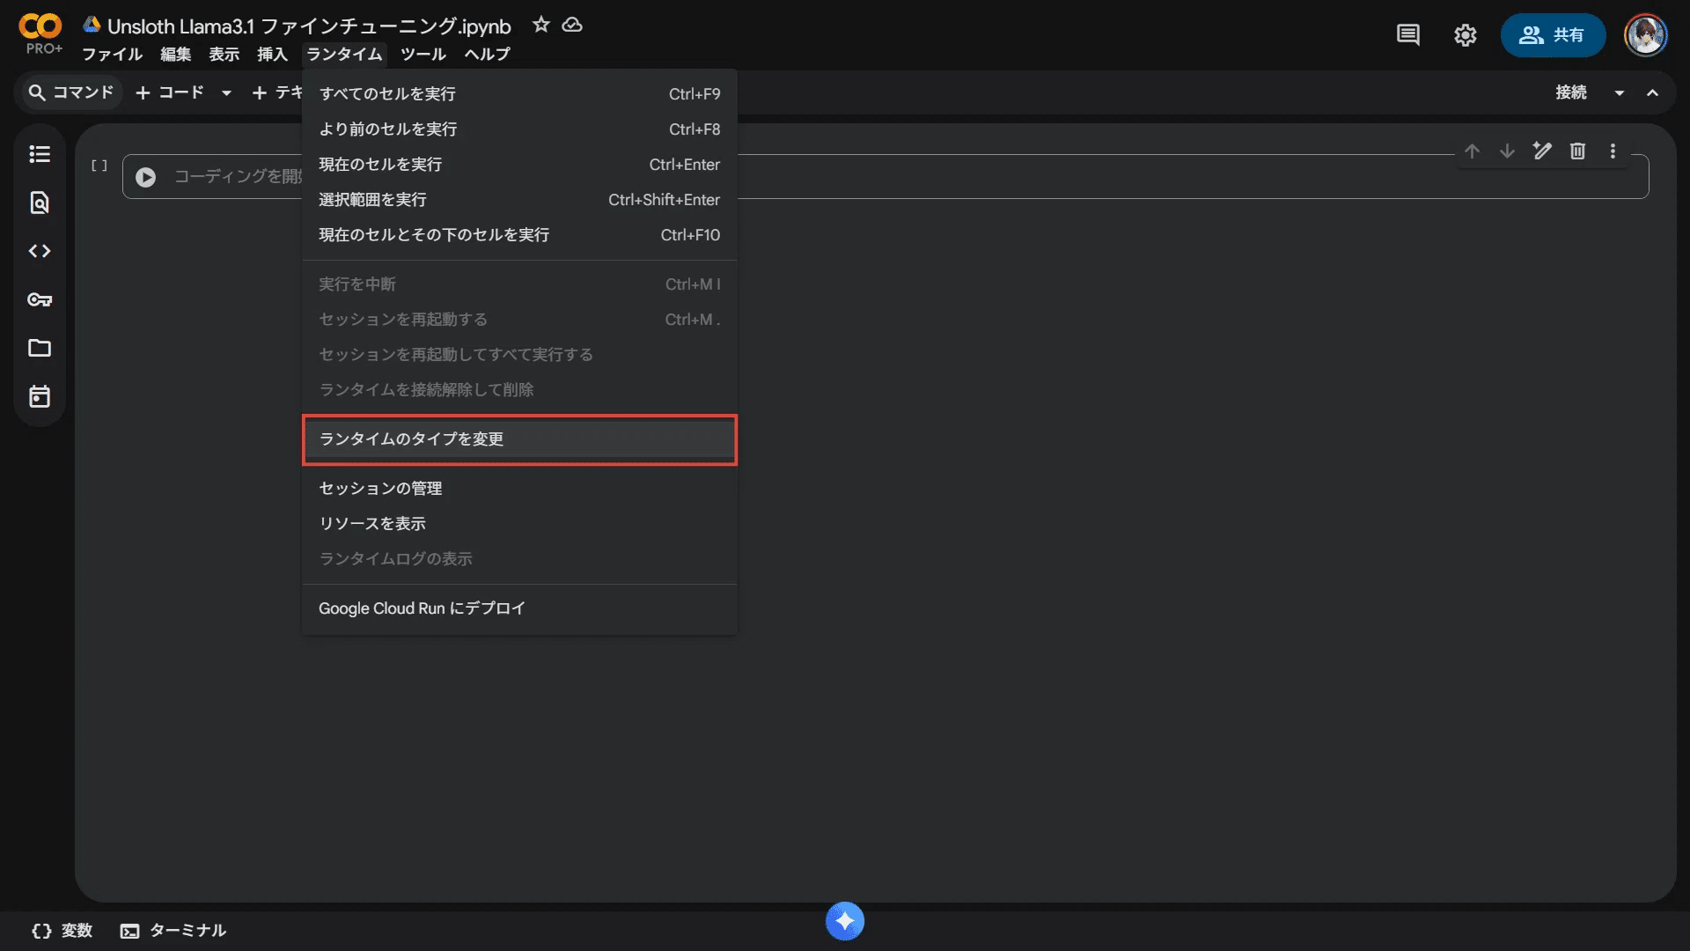Add a new code cell
This screenshot has width=1690, height=951.
point(170,92)
